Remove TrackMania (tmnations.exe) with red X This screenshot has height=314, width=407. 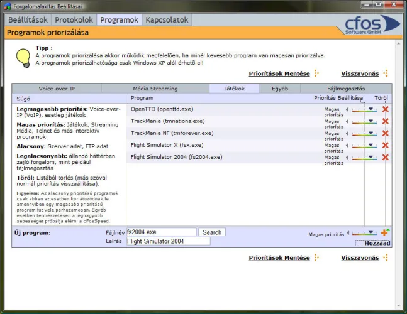(x=385, y=121)
